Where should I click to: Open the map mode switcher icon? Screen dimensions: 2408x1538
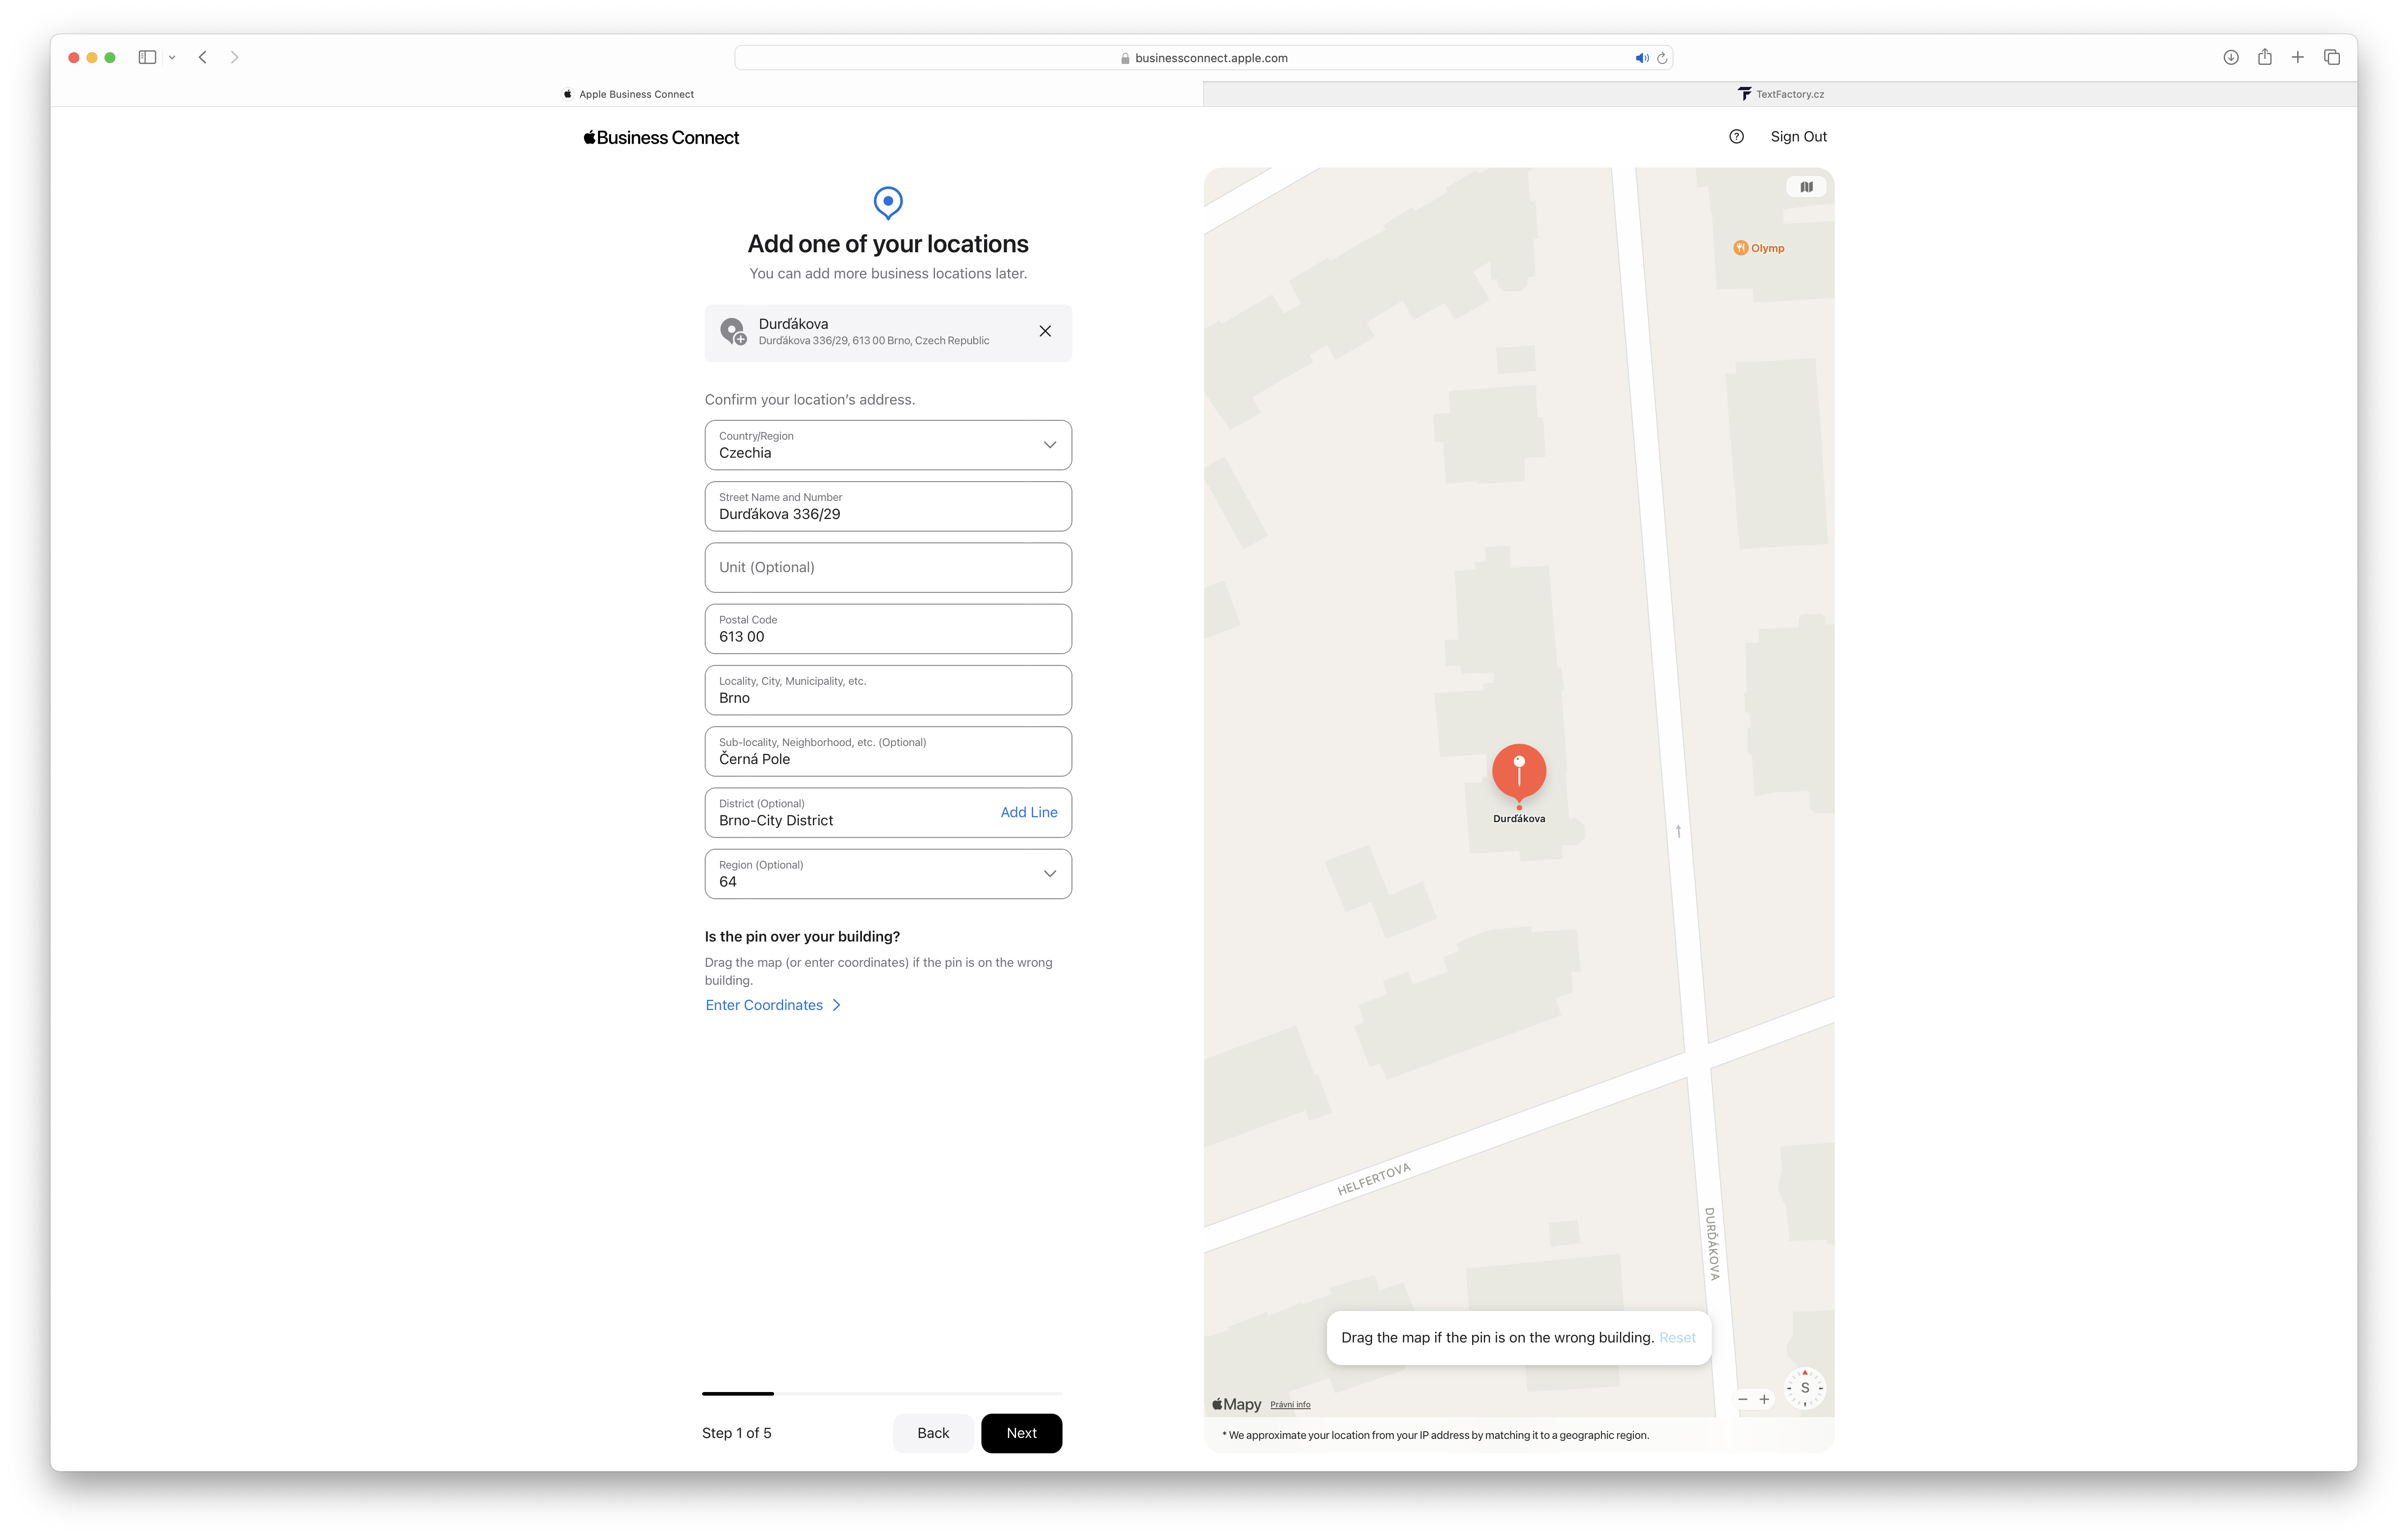pyautogui.click(x=1806, y=187)
